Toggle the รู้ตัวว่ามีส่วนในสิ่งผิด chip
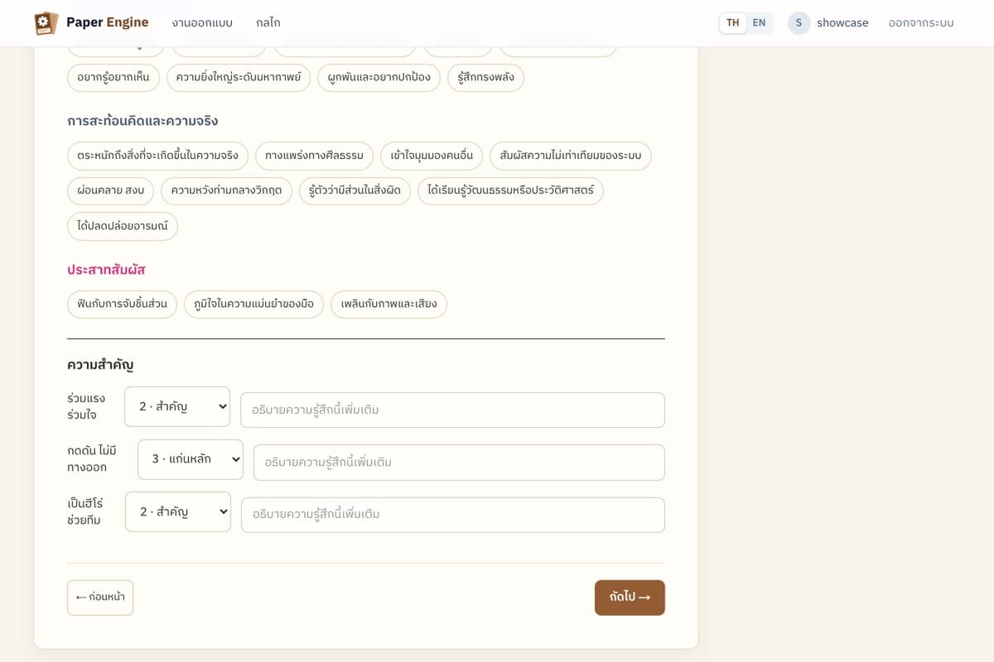 pyautogui.click(x=355, y=191)
